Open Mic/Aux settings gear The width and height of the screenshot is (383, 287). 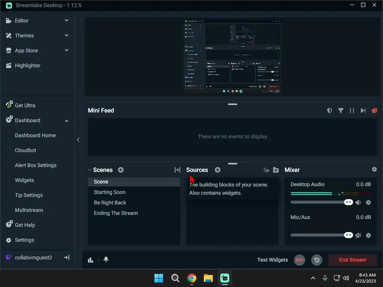(368, 235)
